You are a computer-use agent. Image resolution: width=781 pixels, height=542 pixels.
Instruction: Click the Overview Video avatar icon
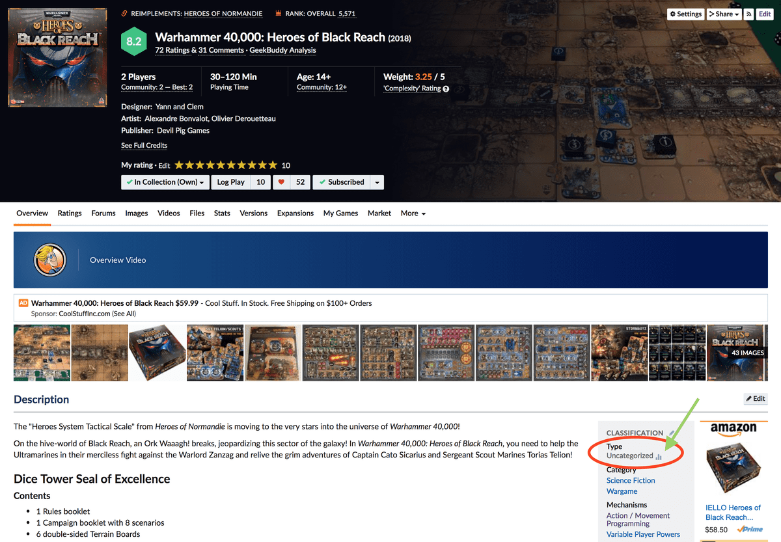(51, 260)
